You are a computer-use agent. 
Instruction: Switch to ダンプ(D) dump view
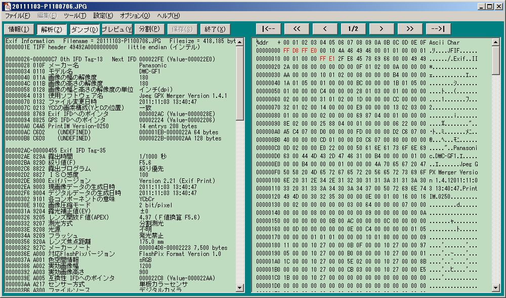pyautogui.click(x=84, y=29)
